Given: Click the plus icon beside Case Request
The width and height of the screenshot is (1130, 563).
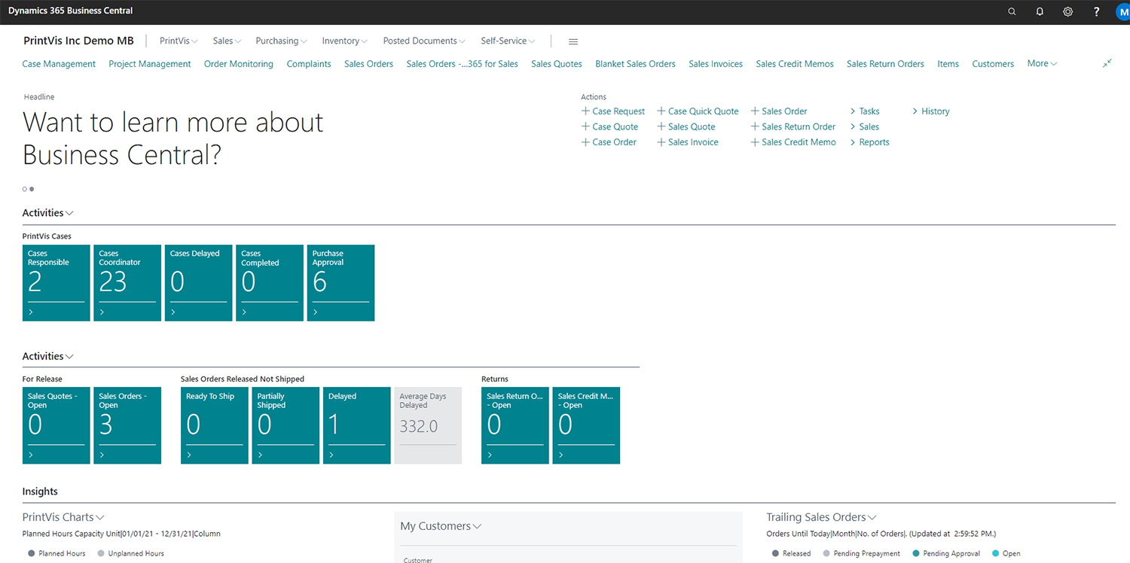Looking at the screenshot, I should pyautogui.click(x=585, y=111).
